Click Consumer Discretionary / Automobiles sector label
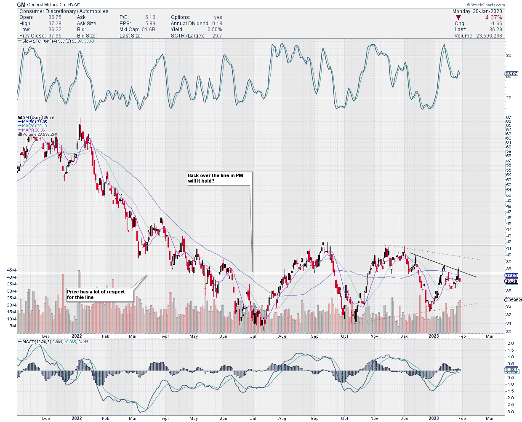522x422 pixels. click(64, 11)
